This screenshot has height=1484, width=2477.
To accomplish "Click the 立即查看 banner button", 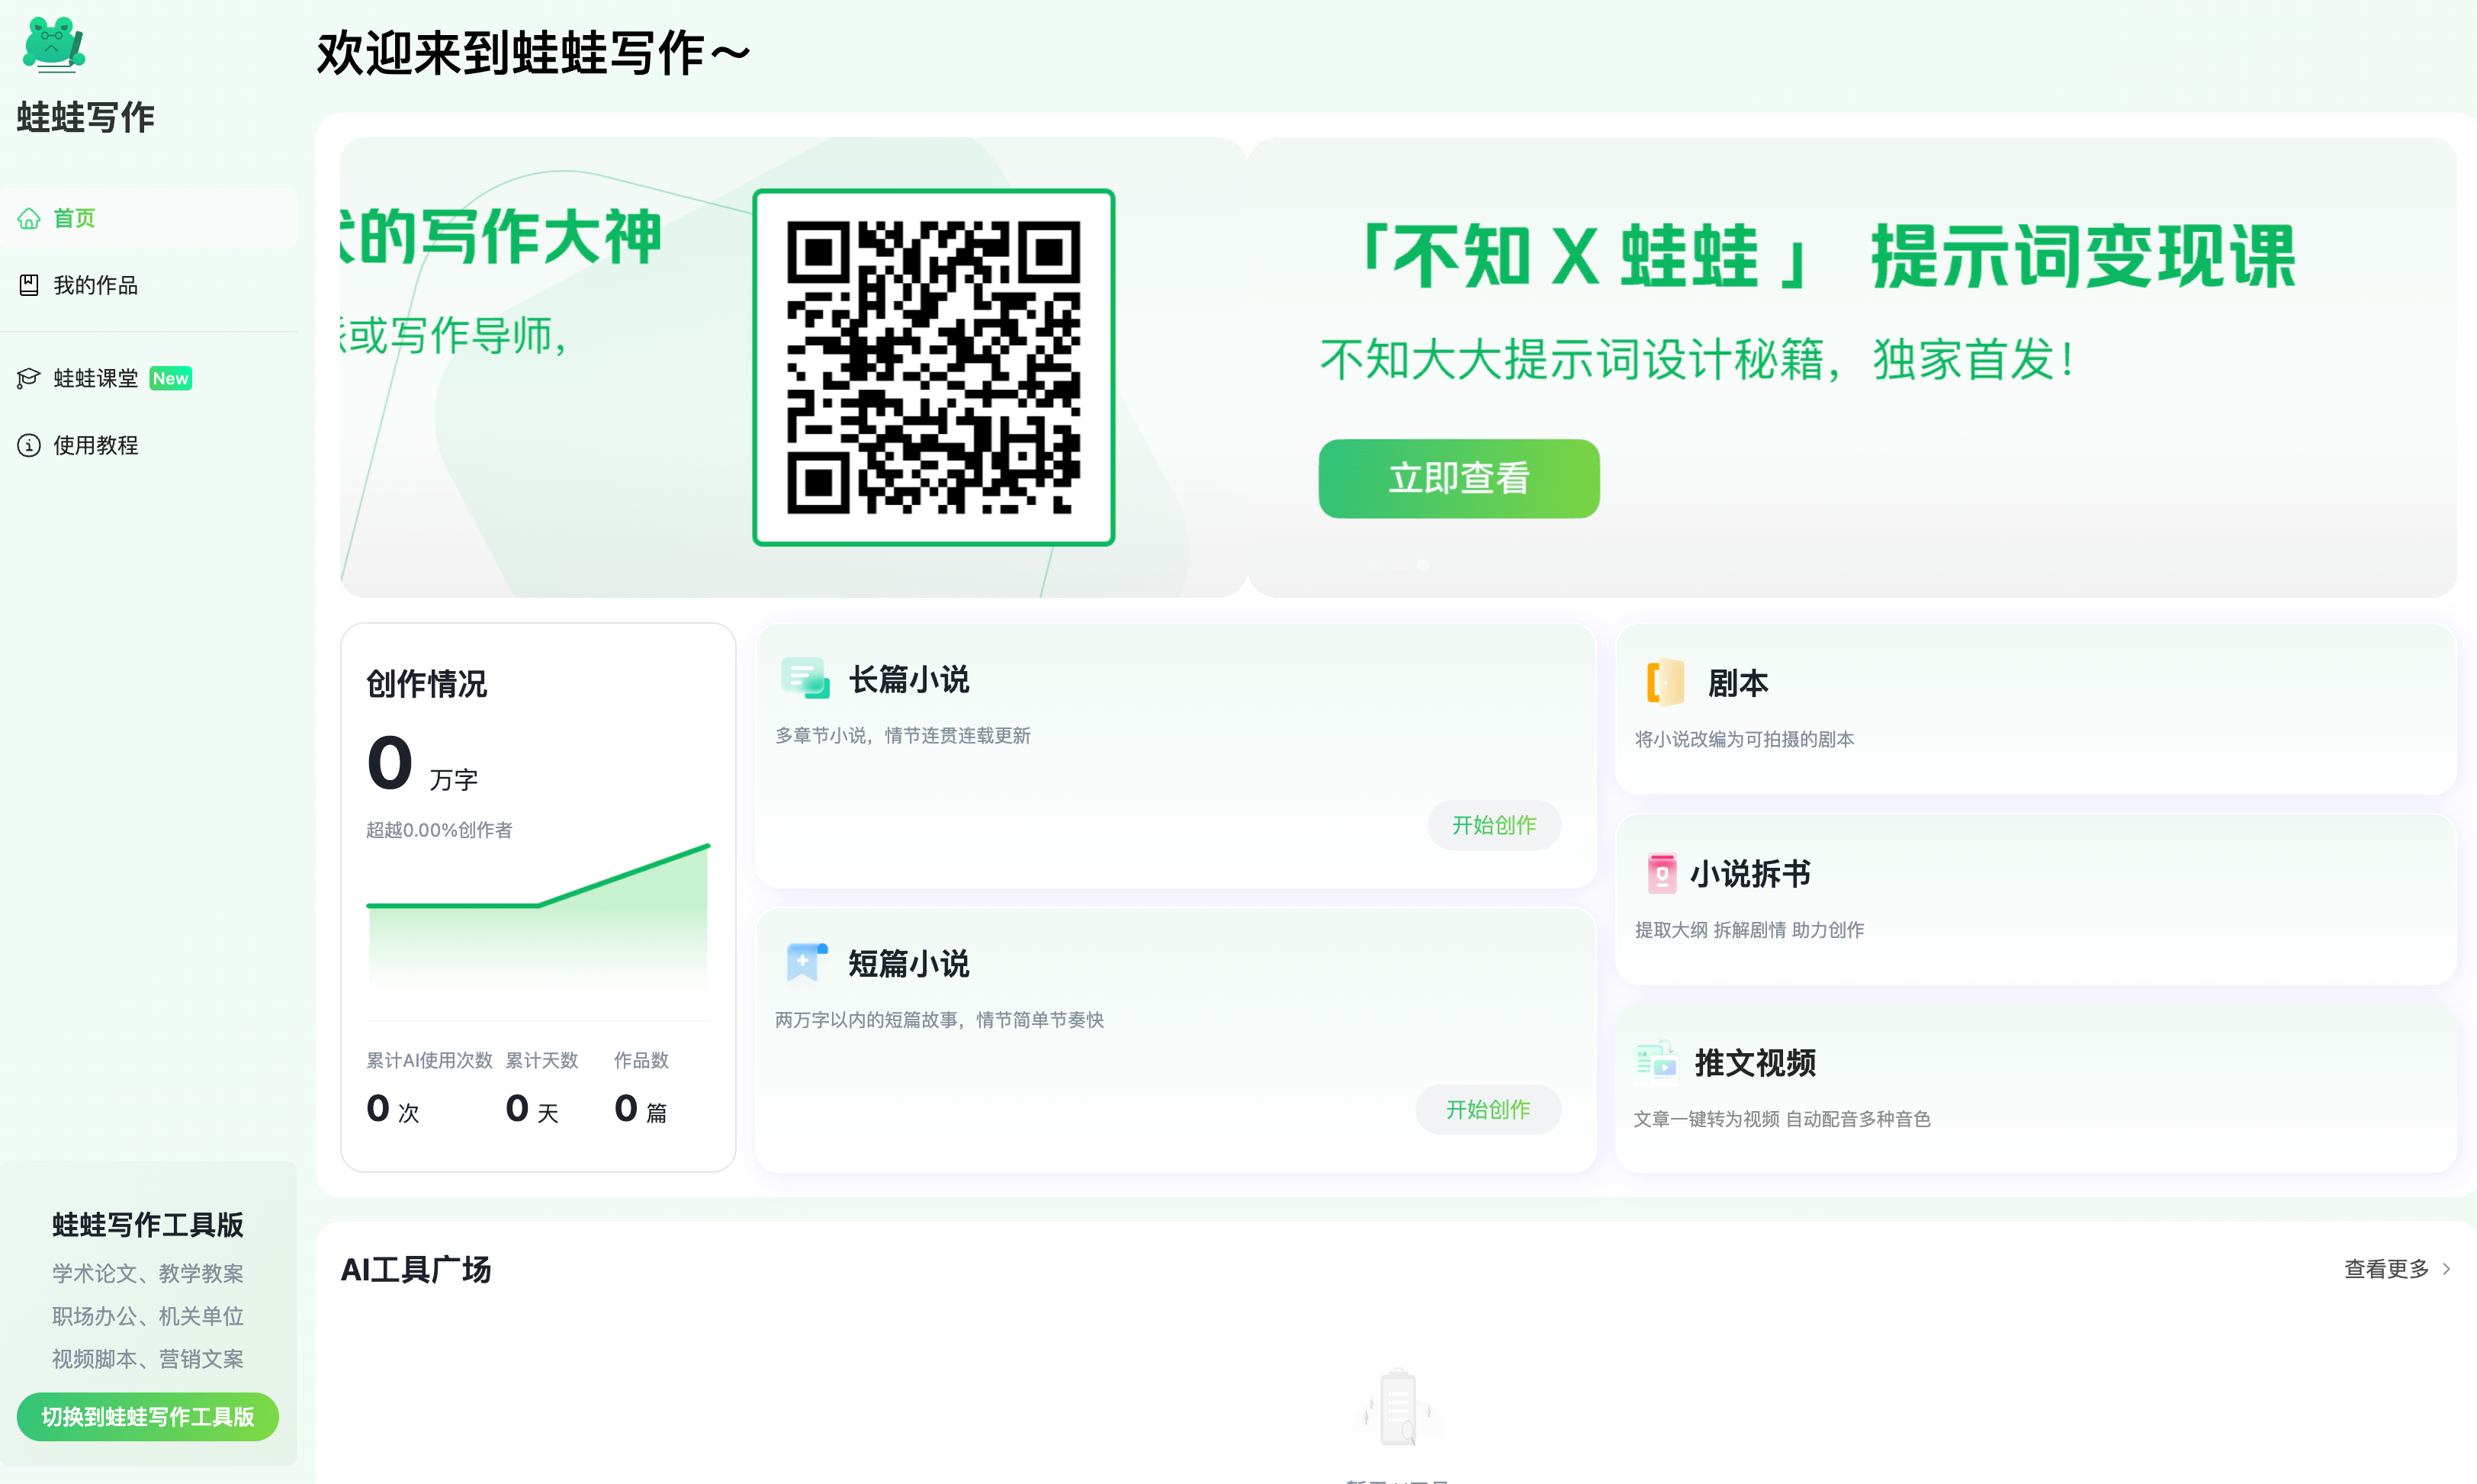I will pos(1459,478).
